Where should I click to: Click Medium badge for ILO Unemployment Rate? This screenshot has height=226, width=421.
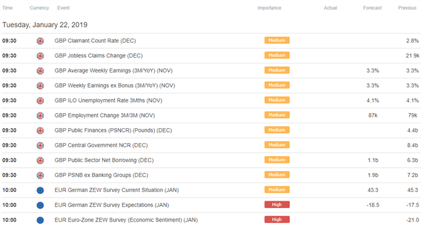tap(277, 100)
